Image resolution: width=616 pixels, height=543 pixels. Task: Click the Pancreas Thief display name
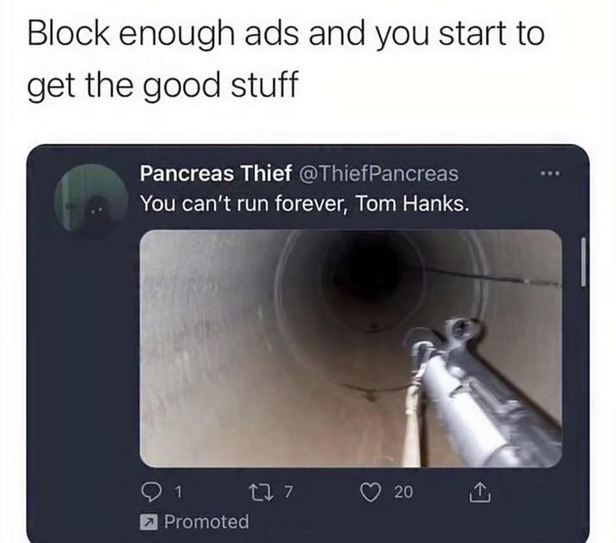(x=216, y=173)
